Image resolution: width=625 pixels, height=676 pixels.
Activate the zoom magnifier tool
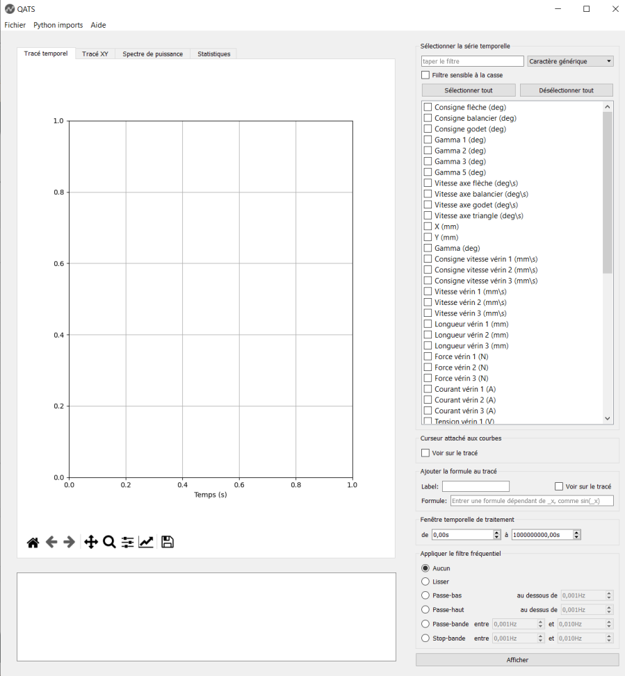(x=109, y=542)
